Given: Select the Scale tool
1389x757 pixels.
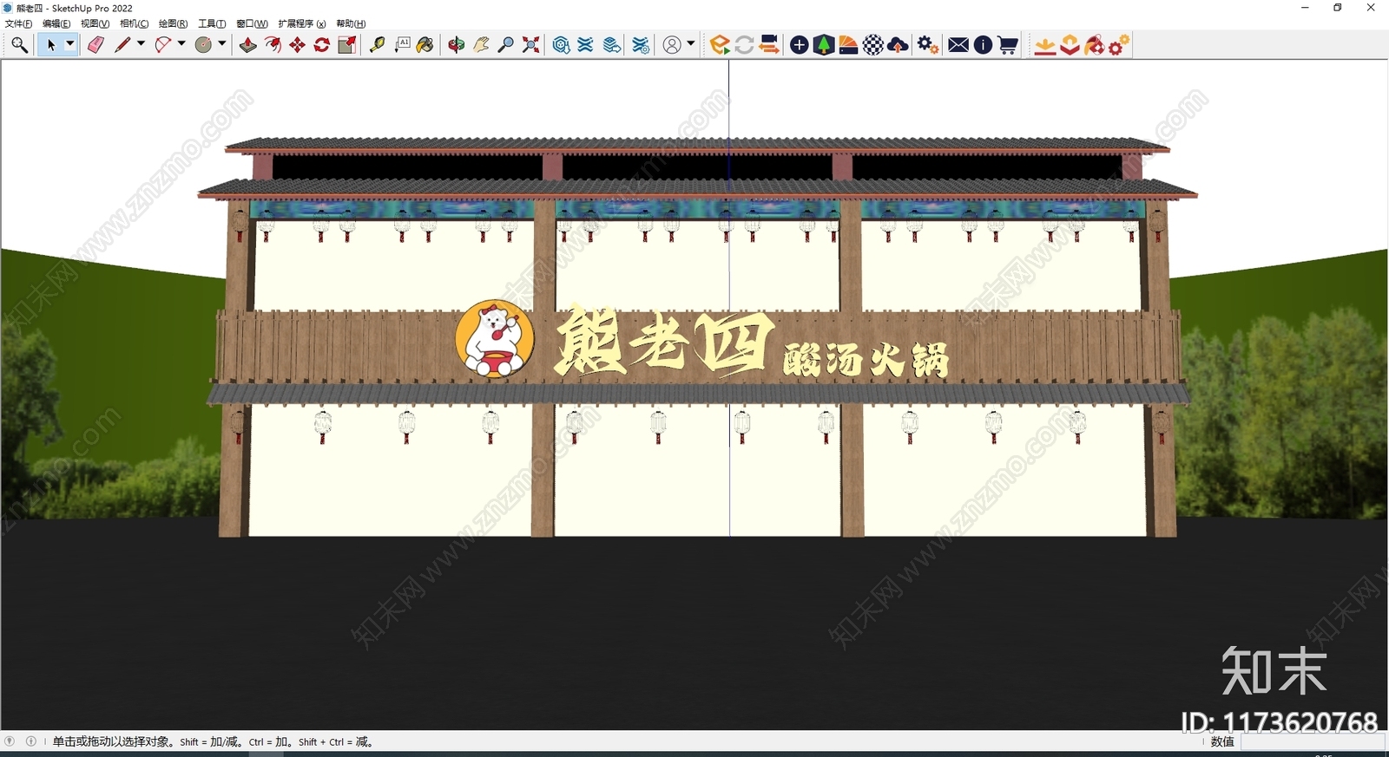Looking at the screenshot, I should click(347, 45).
